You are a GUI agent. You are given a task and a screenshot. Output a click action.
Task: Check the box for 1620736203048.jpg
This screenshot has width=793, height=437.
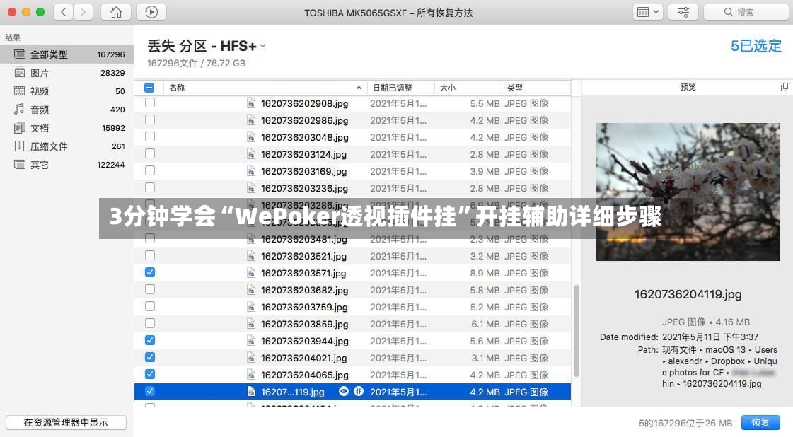[150, 136]
